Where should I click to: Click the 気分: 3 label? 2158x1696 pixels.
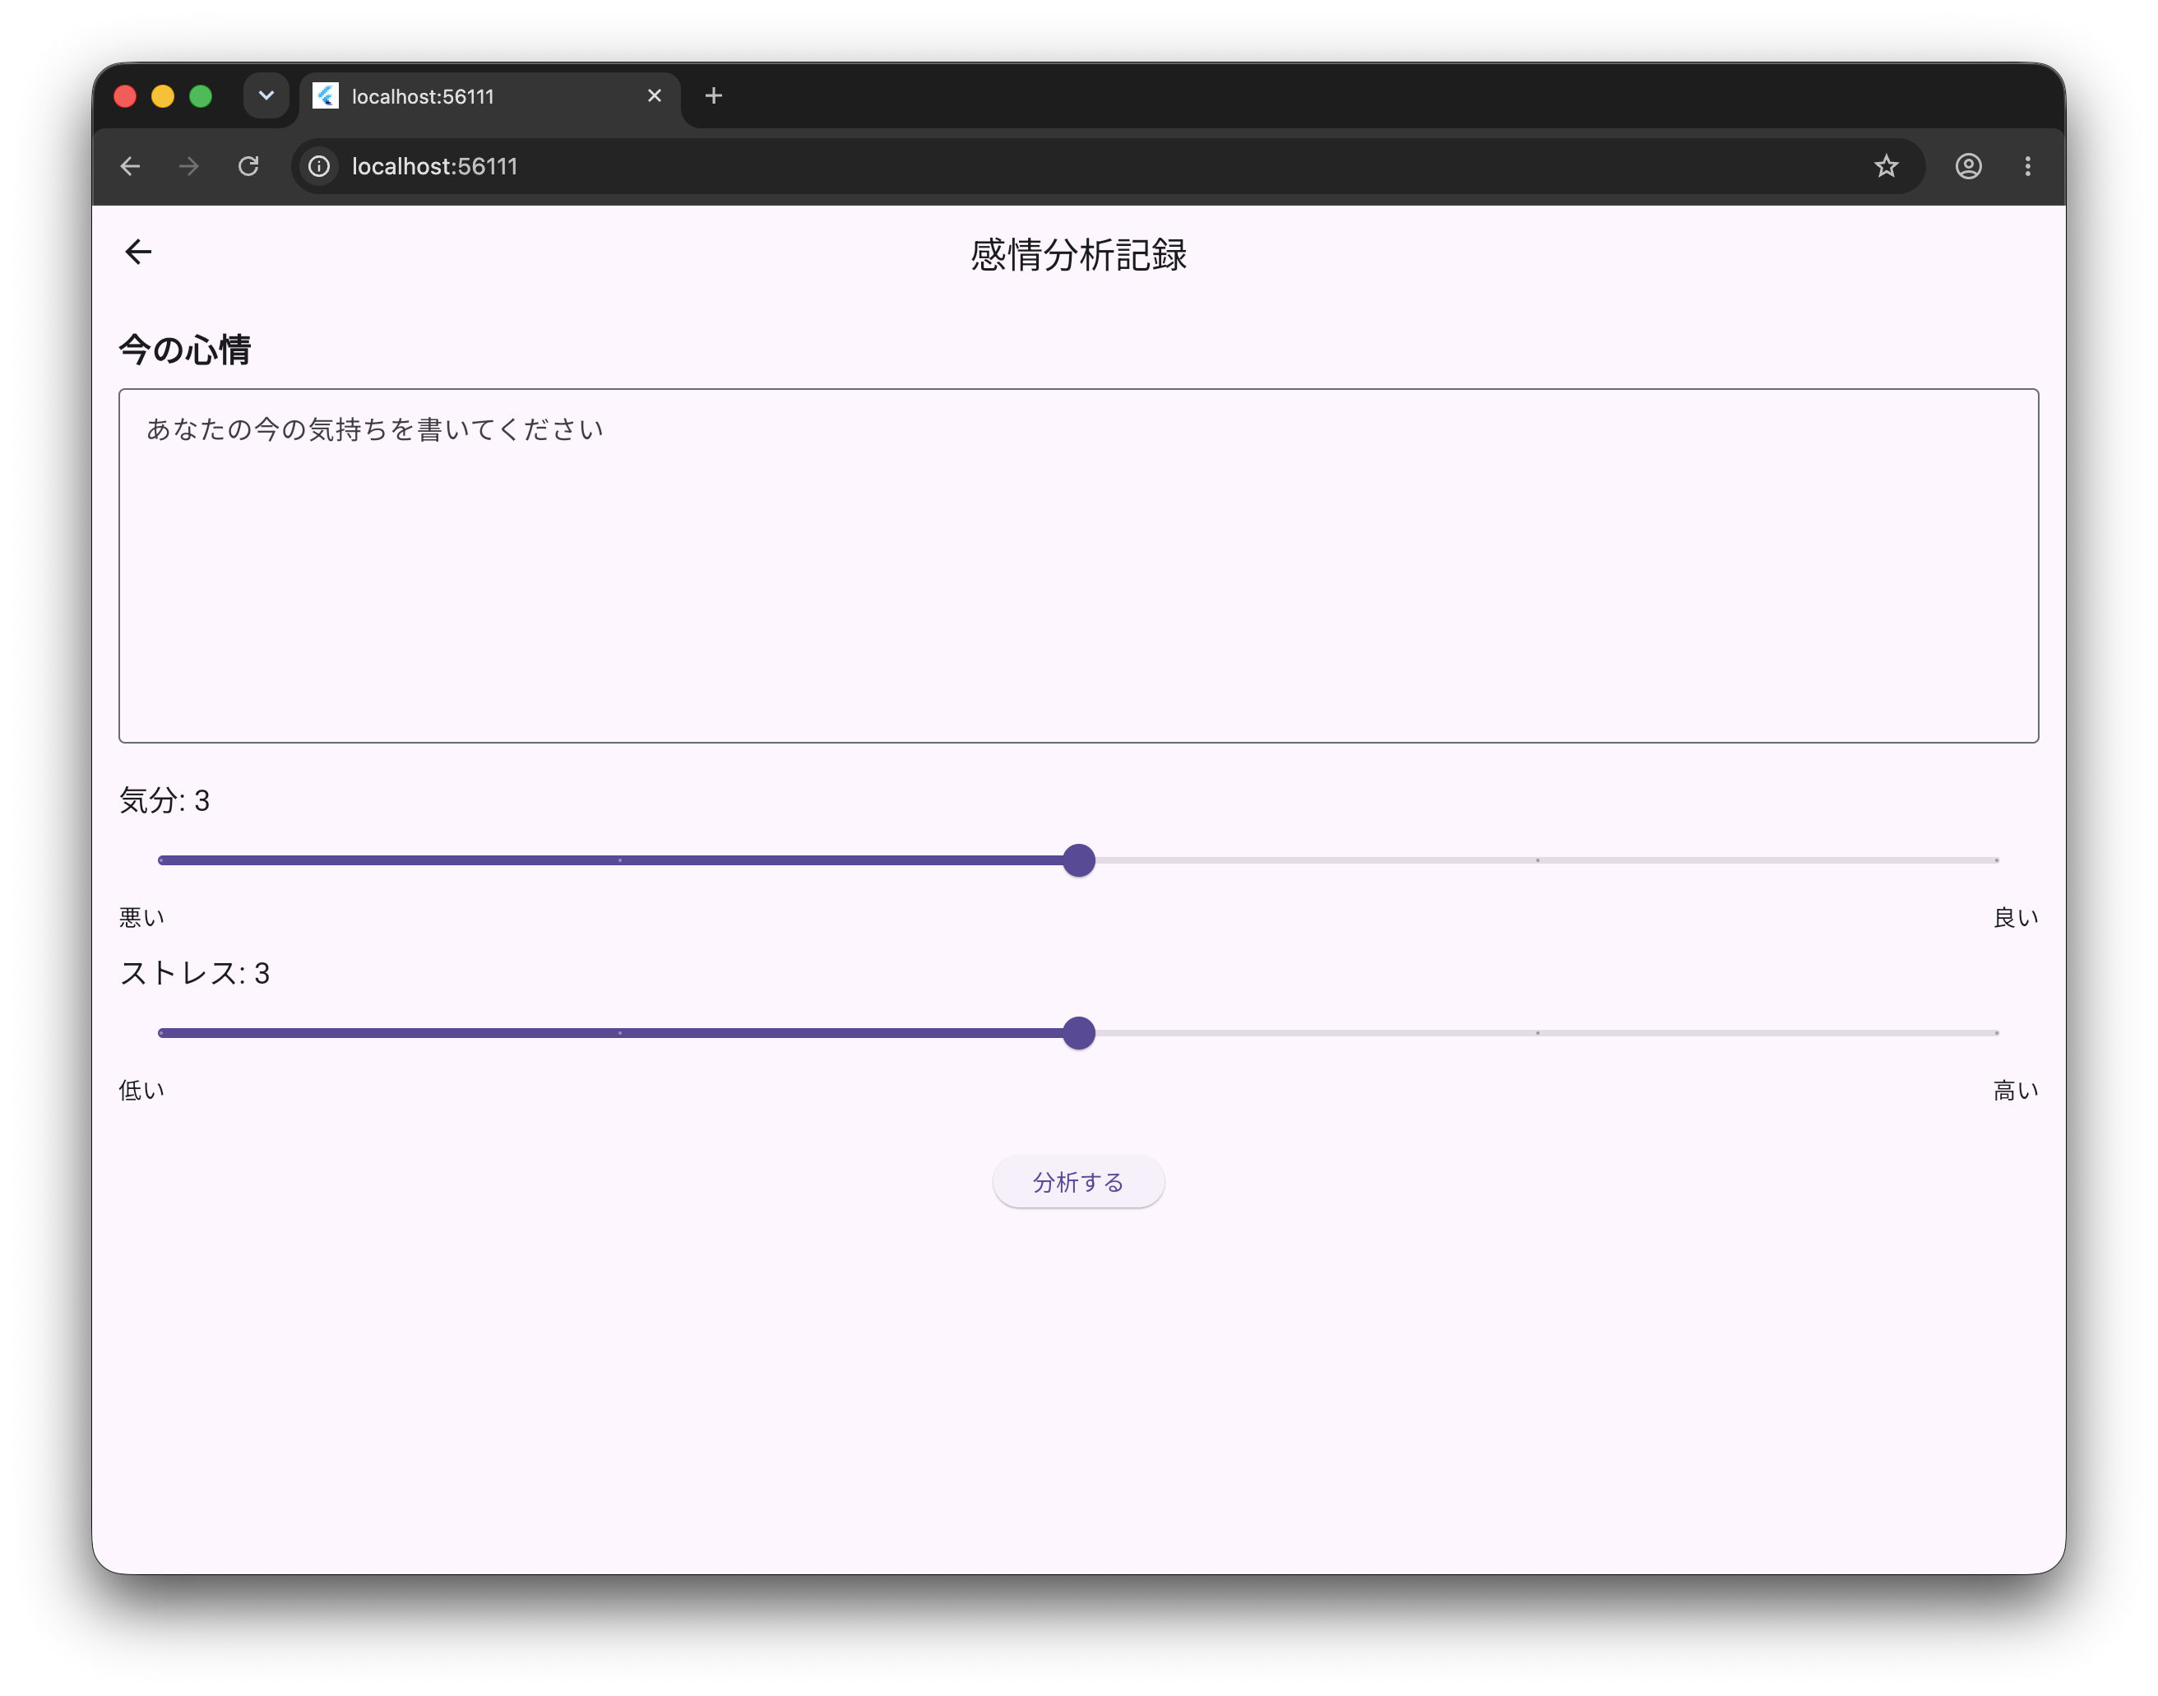point(164,800)
